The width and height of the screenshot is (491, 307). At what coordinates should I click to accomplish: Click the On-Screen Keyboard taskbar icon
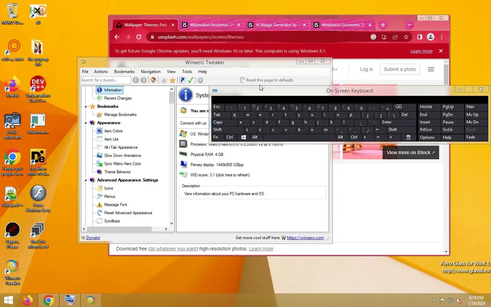pos(70,300)
